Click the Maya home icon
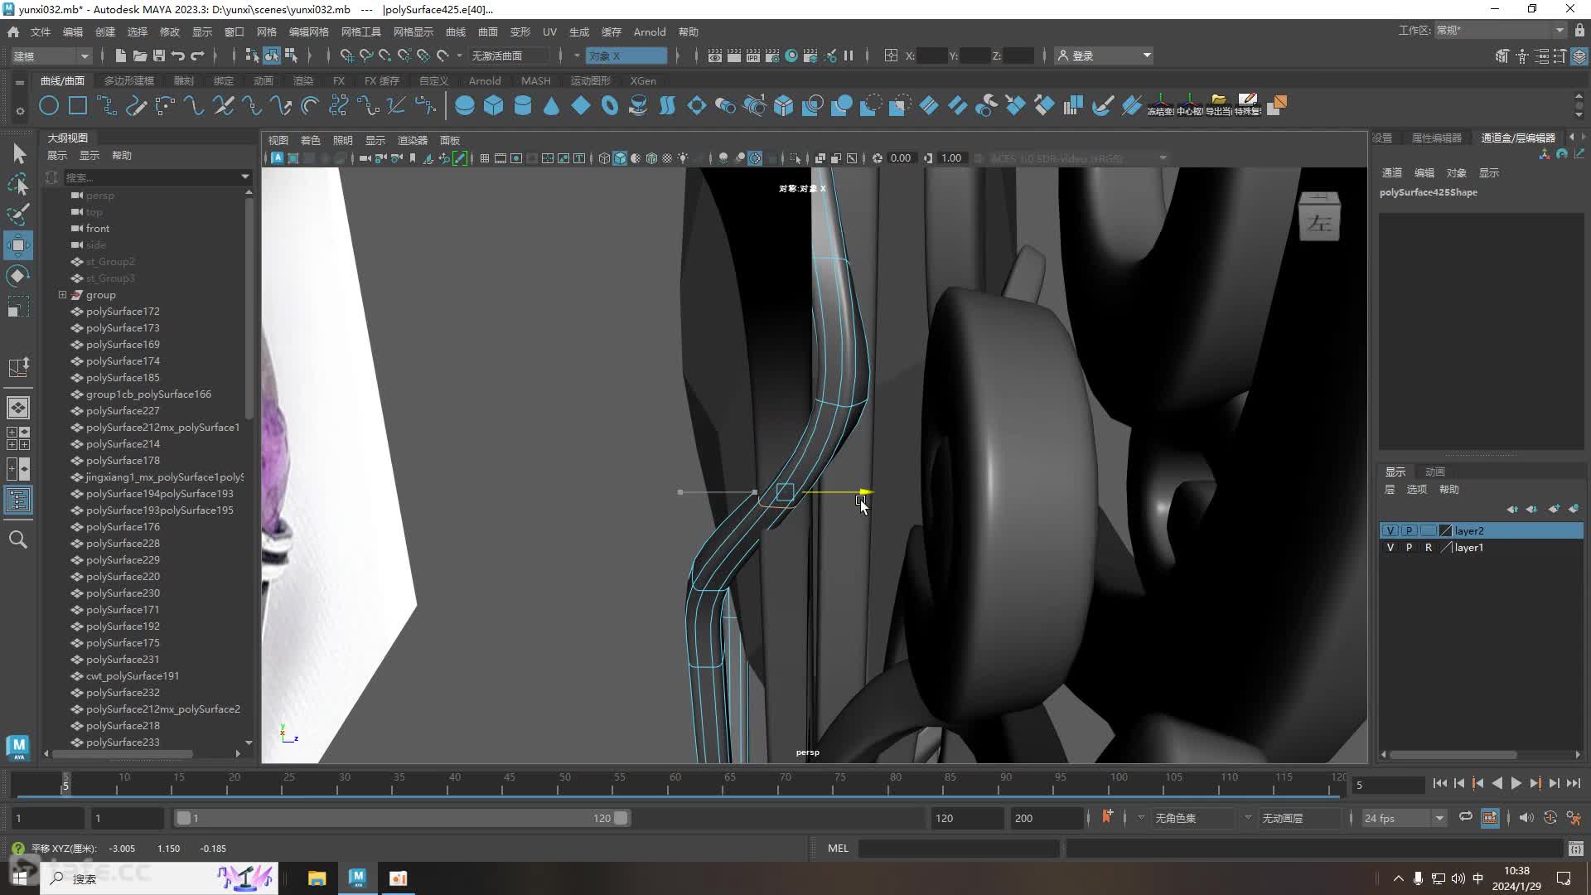 [x=13, y=31]
